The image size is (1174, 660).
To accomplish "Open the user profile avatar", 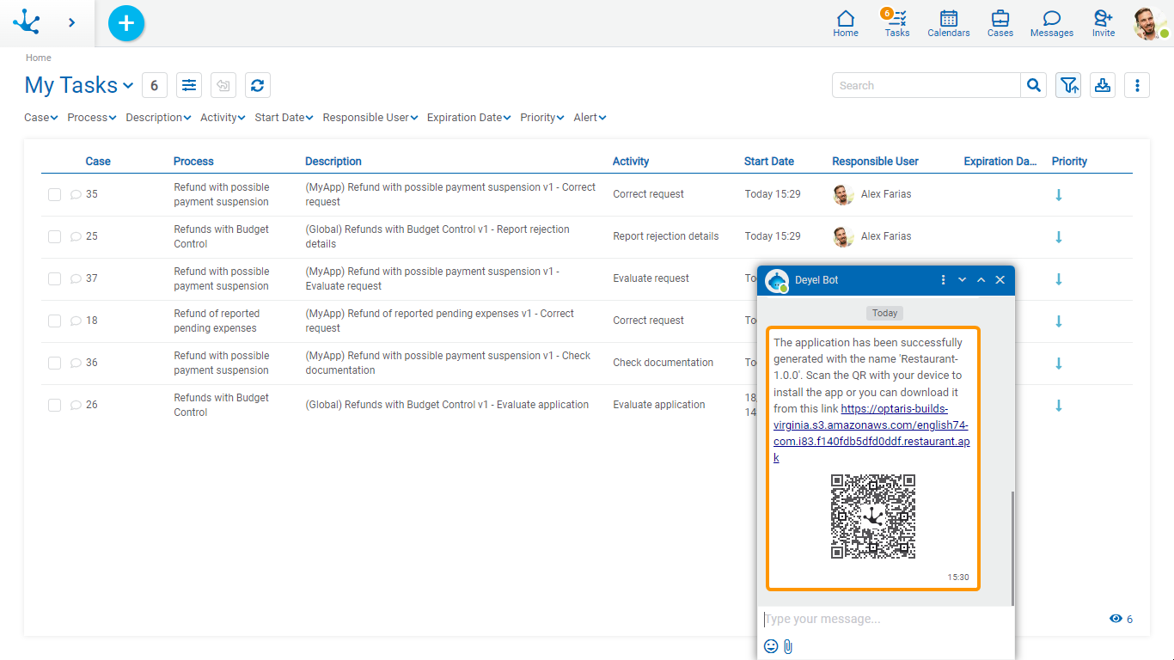I will pyautogui.click(x=1150, y=23).
